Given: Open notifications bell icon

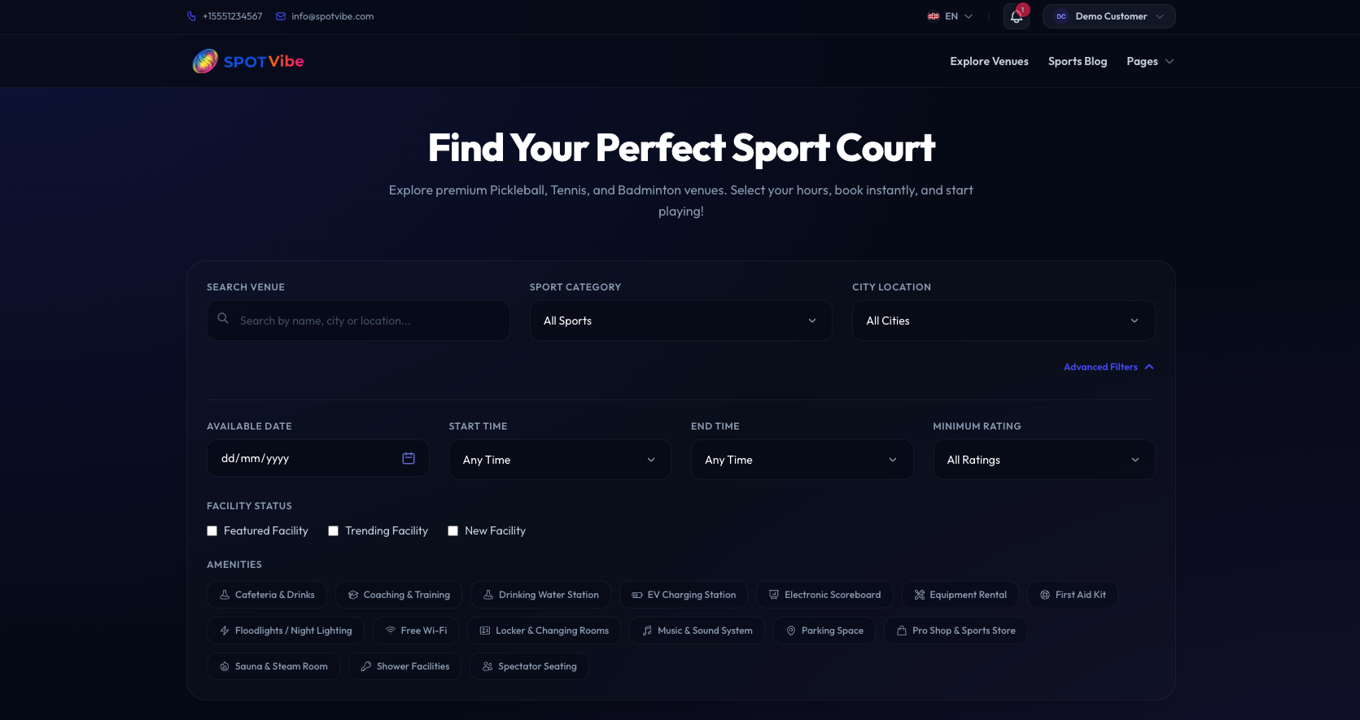Looking at the screenshot, I should tap(1016, 16).
